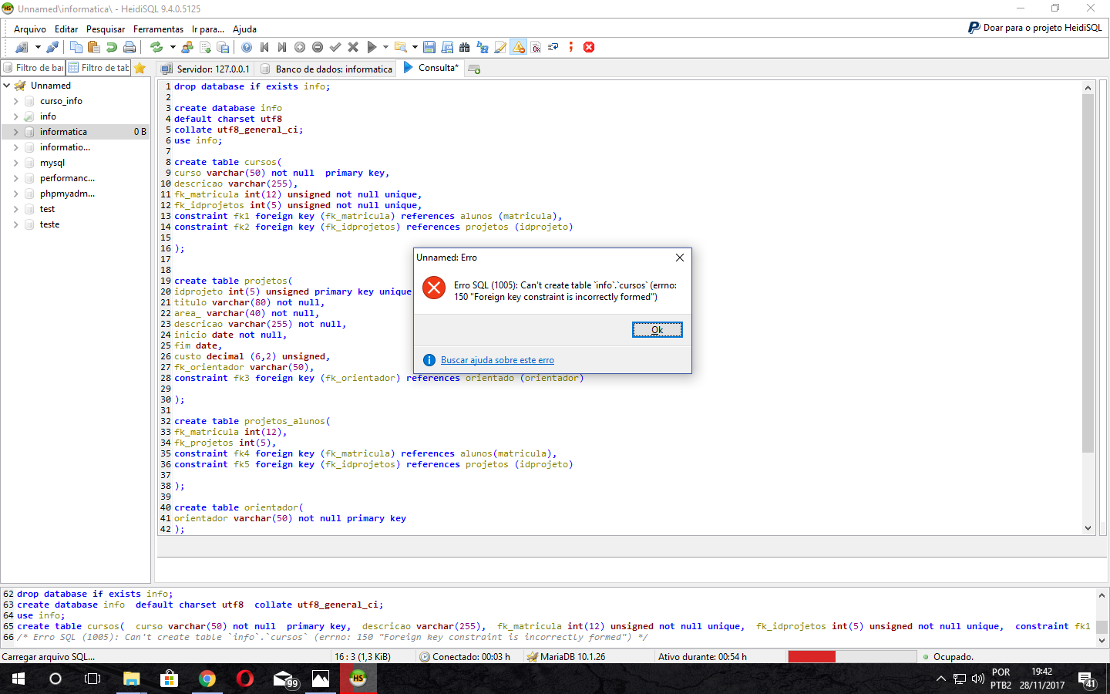
Task: Click the red error X icon in dialog
Action: 434,288
